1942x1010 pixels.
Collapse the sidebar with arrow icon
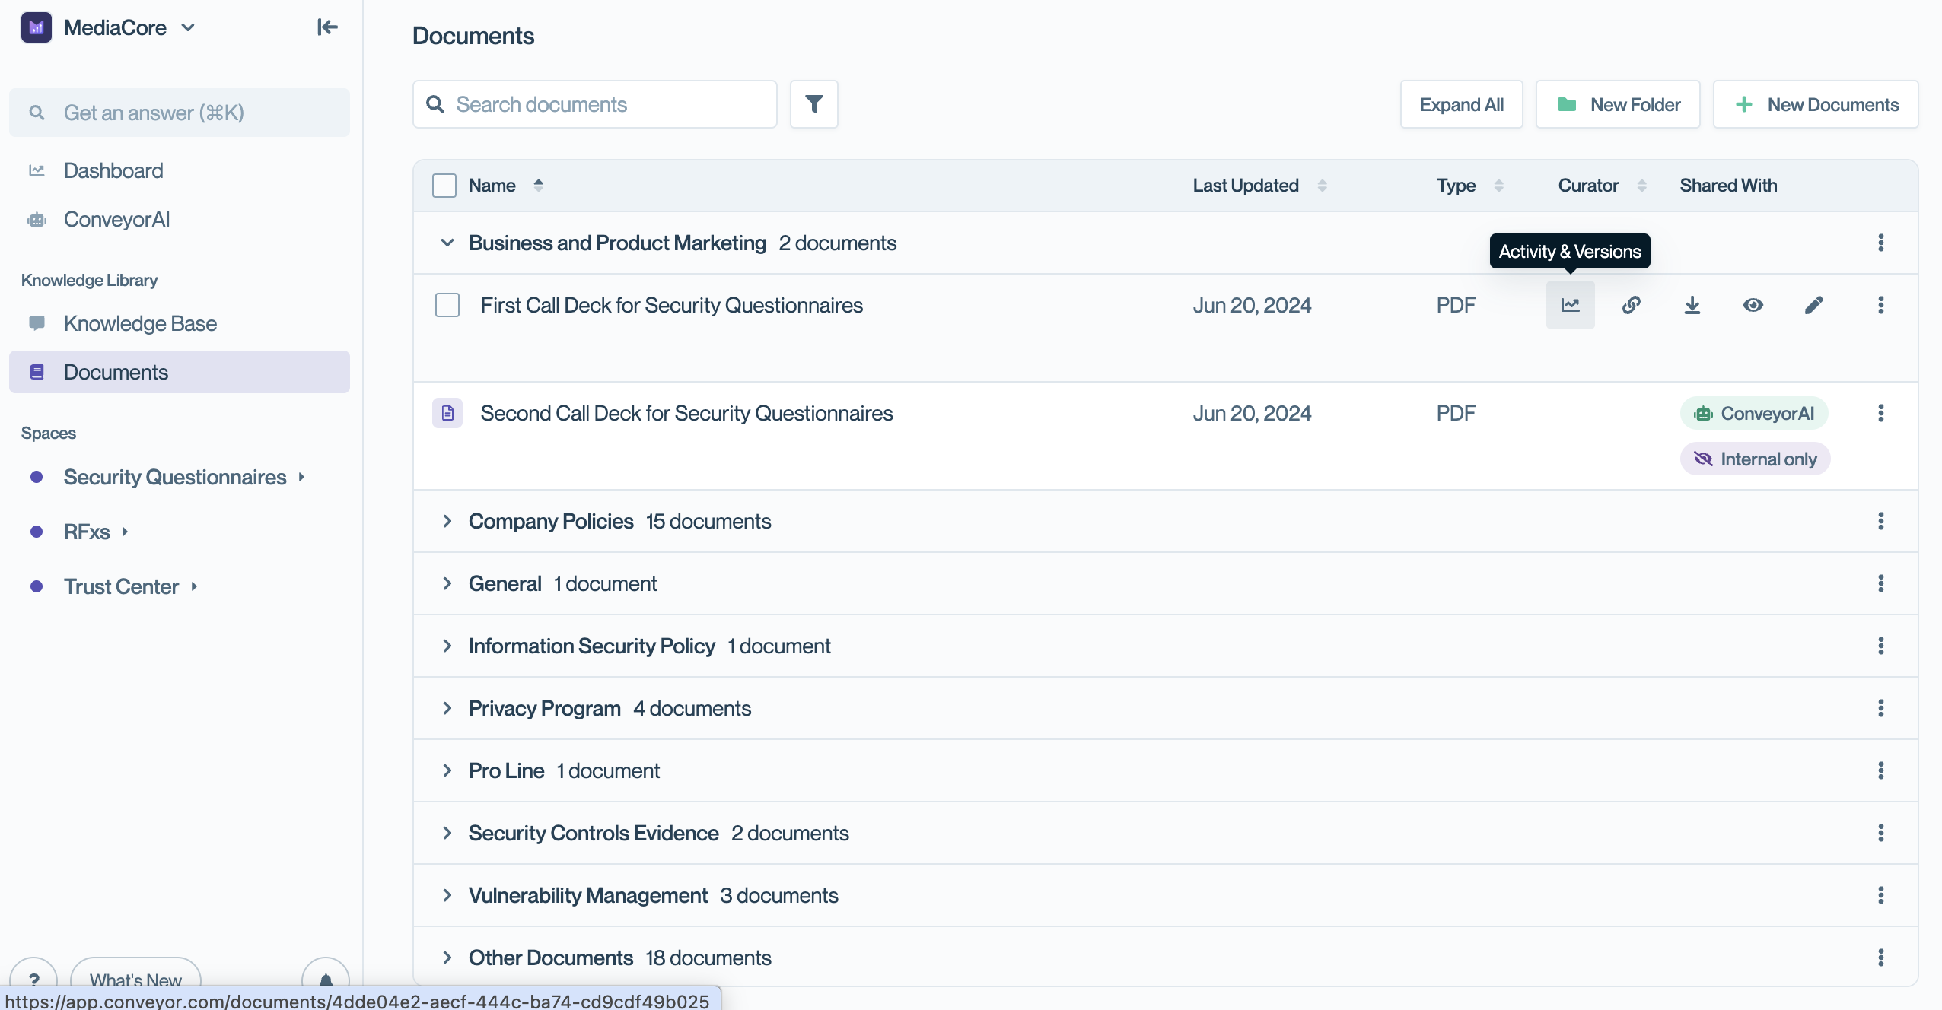[x=327, y=27]
